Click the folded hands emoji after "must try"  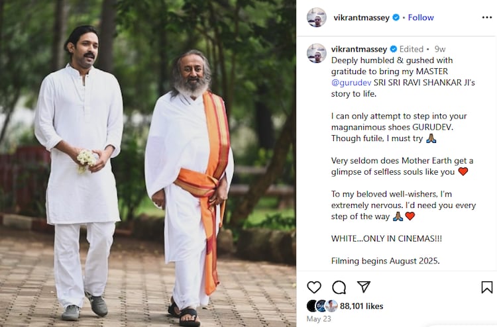(431, 138)
